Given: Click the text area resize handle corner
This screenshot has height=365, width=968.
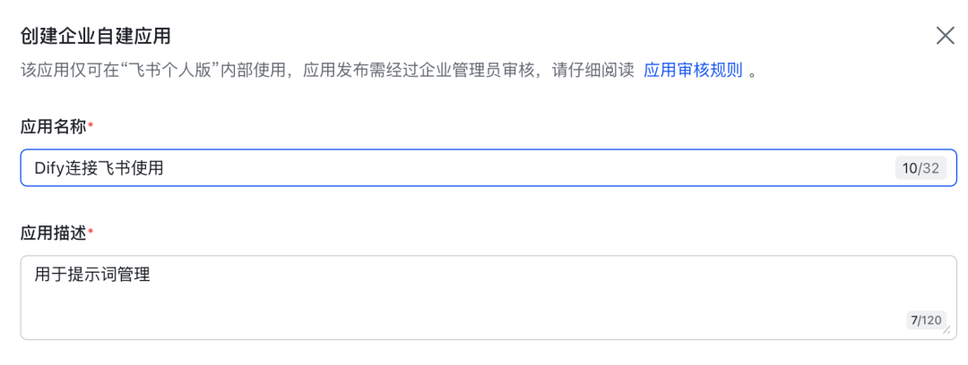Looking at the screenshot, I should (x=947, y=330).
